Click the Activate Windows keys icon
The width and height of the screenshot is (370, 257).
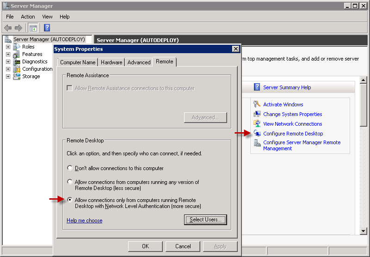click(x=257, y=104)
